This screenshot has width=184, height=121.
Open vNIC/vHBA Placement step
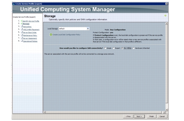31,30
